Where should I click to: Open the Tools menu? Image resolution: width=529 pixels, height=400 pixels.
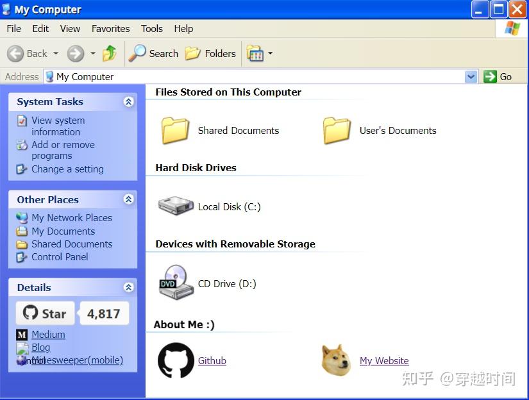(x=151, y=29)
